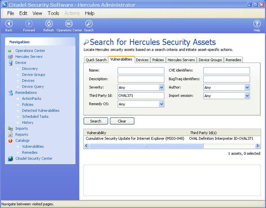Open Help using the question mark icon

click(x=257, y=24)
